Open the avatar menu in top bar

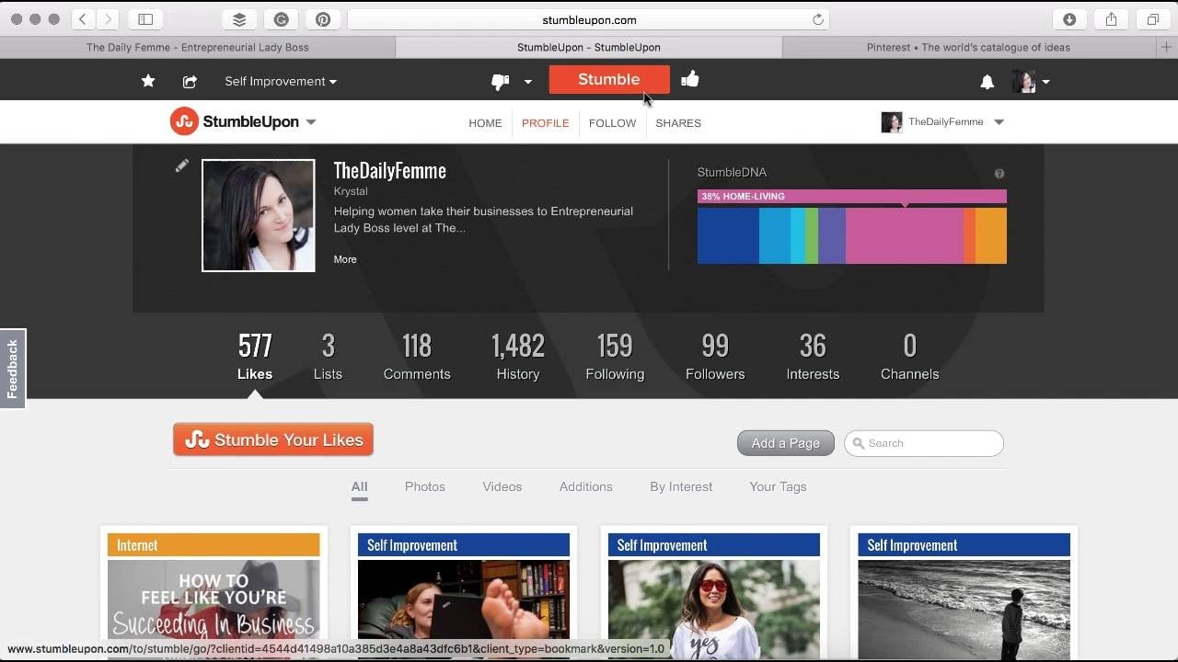pyautogui.click(x=1031, y=81)
